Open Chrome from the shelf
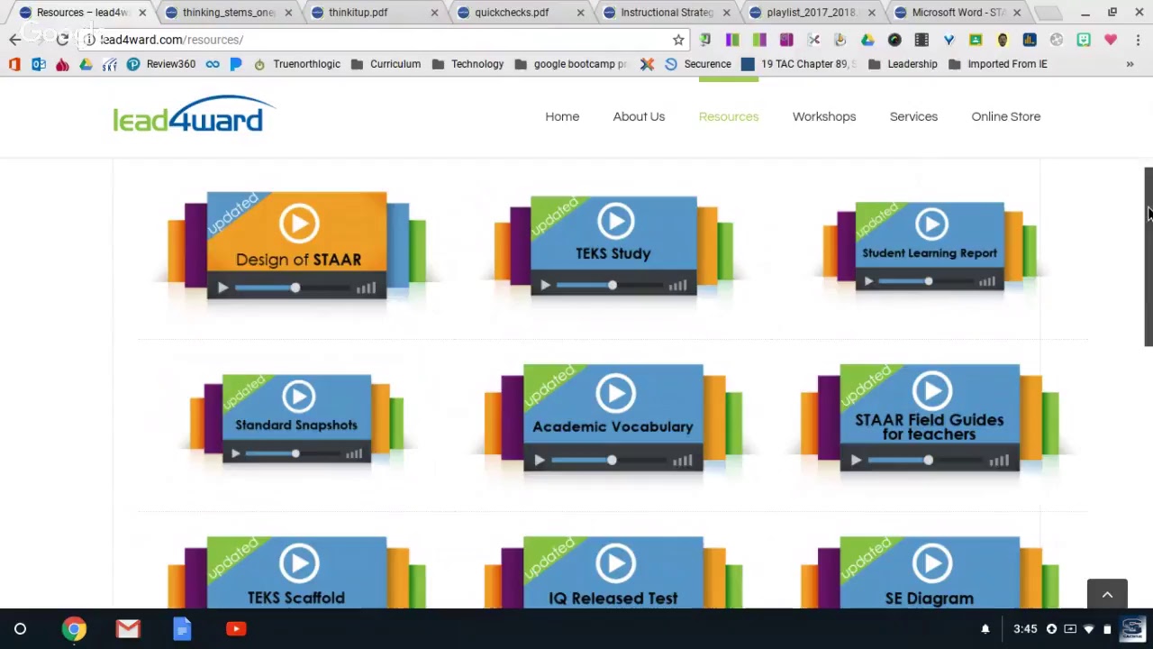This screenshot has width=1153, height=649. coord(74,629)
